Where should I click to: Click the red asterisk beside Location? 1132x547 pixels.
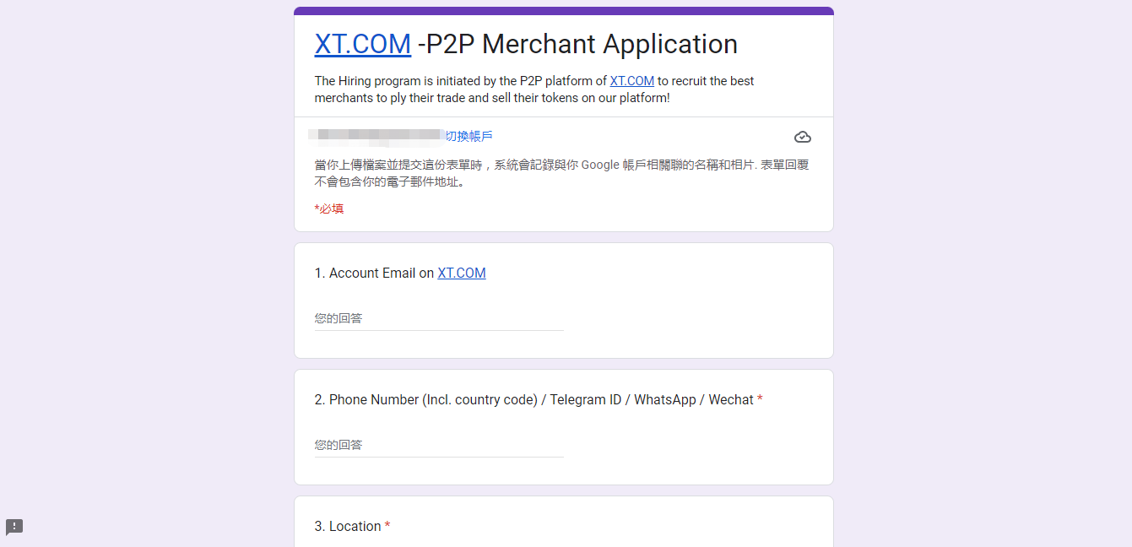[x=387, y=526]
